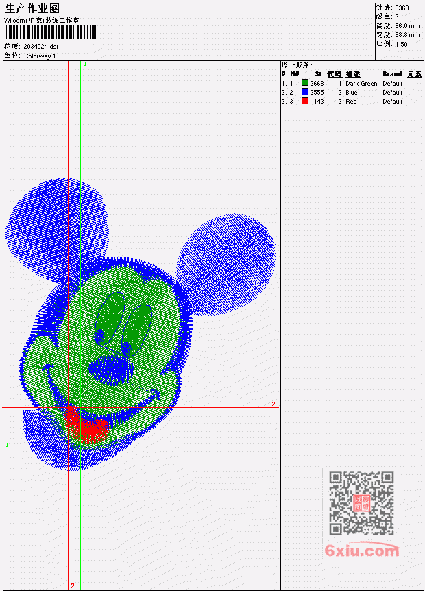Click the right blue ear of the design
The image size is (425, 591).
point(226,264)
